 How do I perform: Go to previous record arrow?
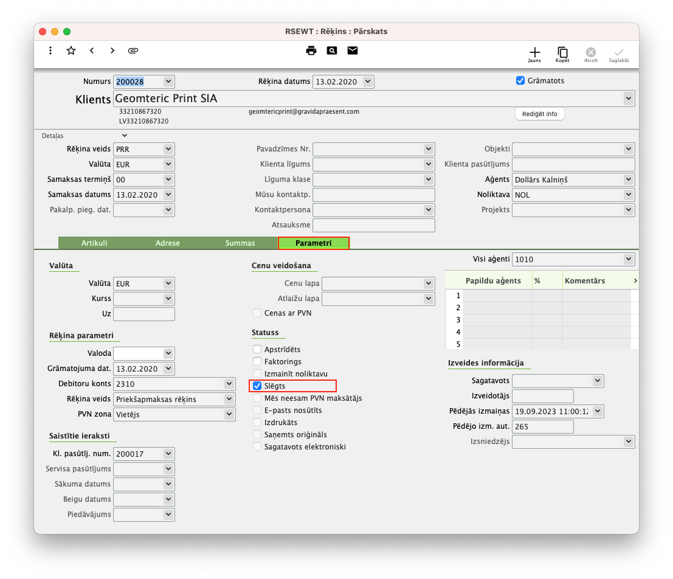pos(92,50)
